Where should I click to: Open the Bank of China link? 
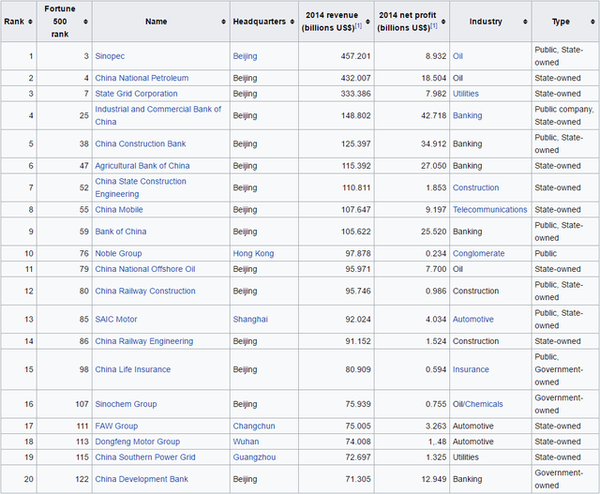coord(121,232)
